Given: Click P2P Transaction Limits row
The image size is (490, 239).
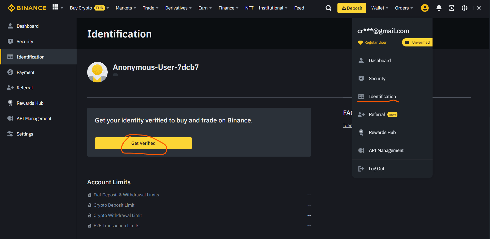Looking at the screenshot, I should click(x=199, y=226).
